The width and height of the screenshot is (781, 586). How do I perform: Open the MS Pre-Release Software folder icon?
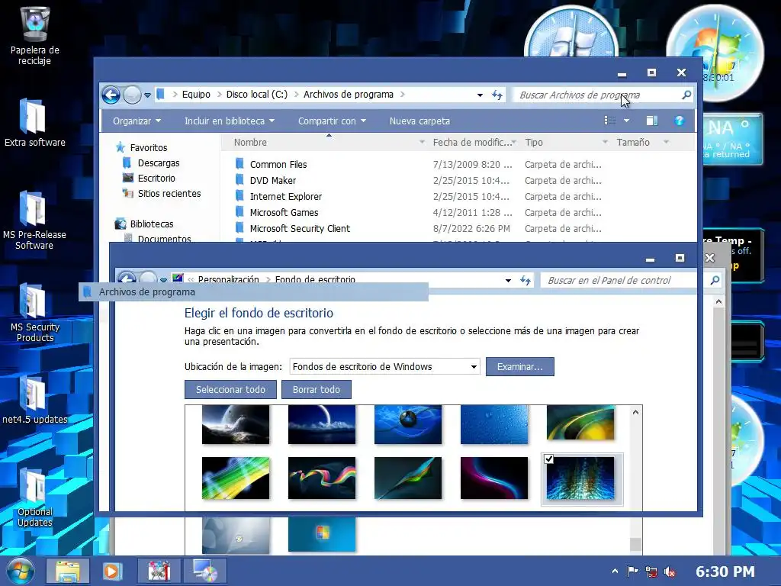[x=34, y=220]
